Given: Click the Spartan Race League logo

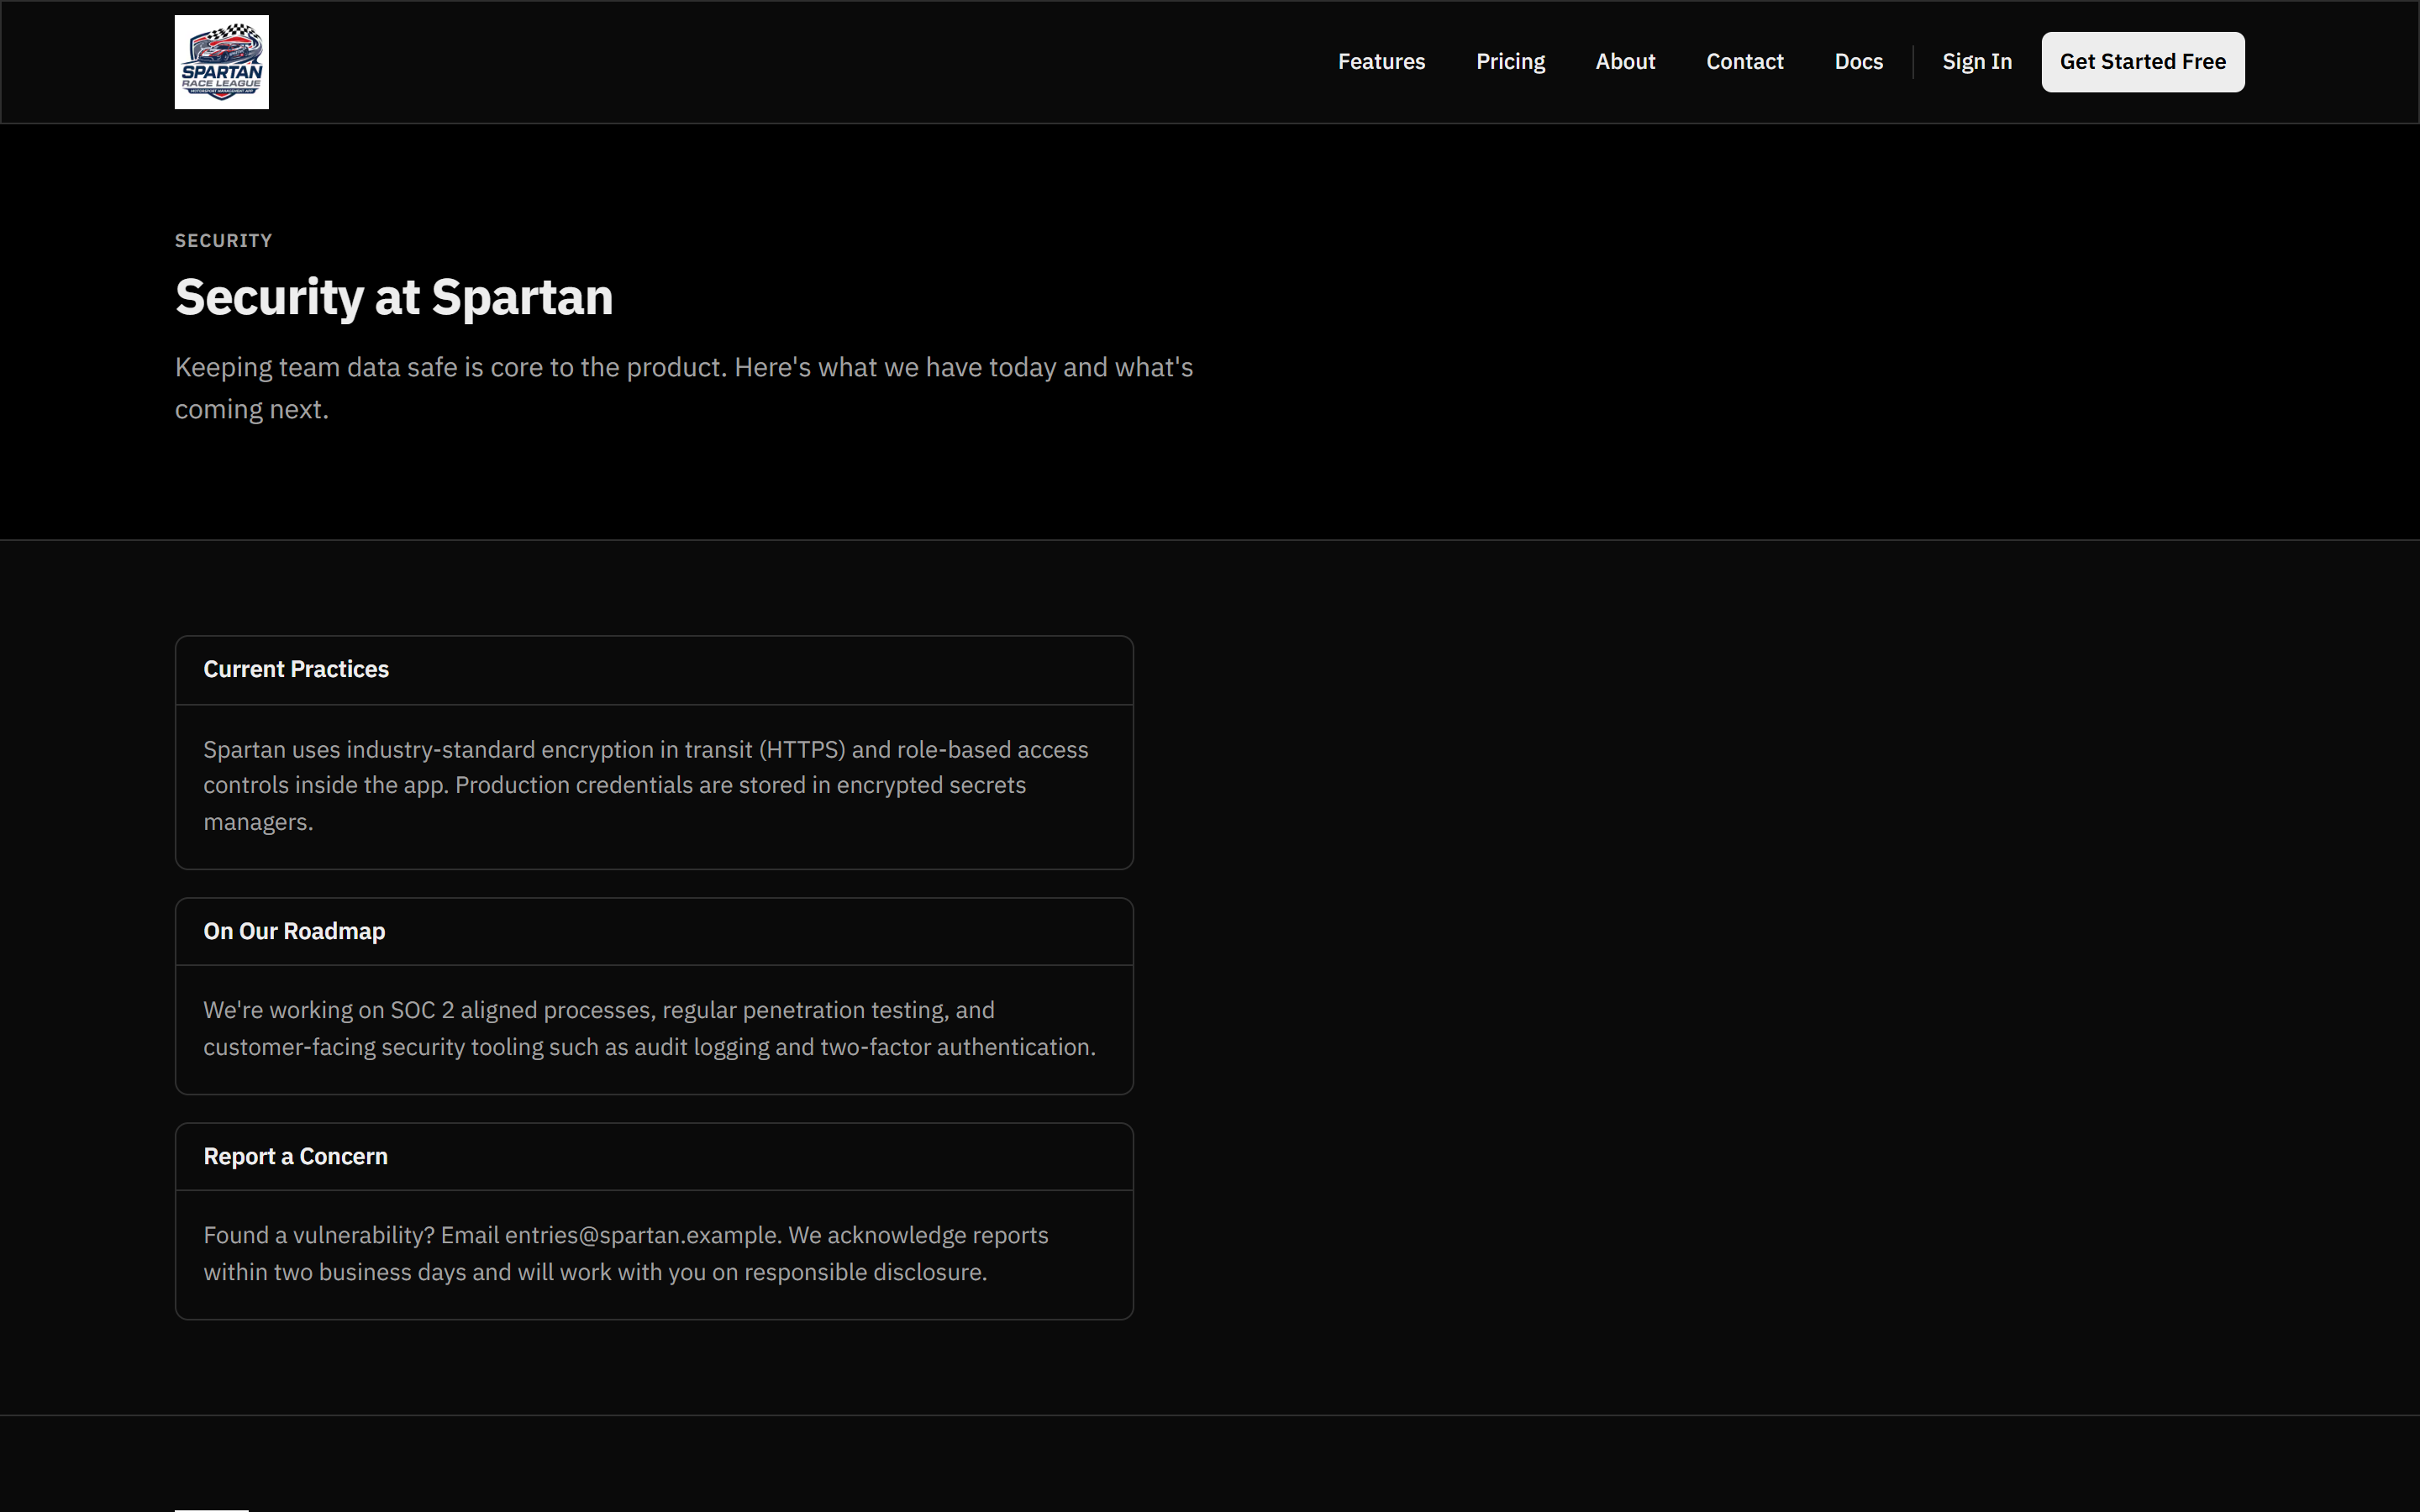Looking at the screenshot, I should pyautogui.click(x=221, y=62).
